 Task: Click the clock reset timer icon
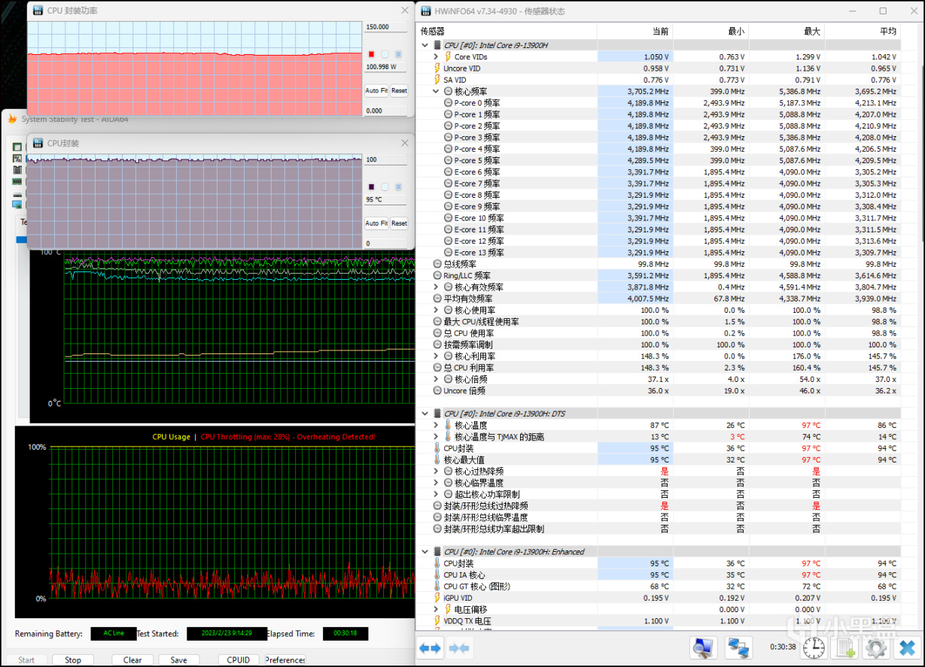[813, 647]
